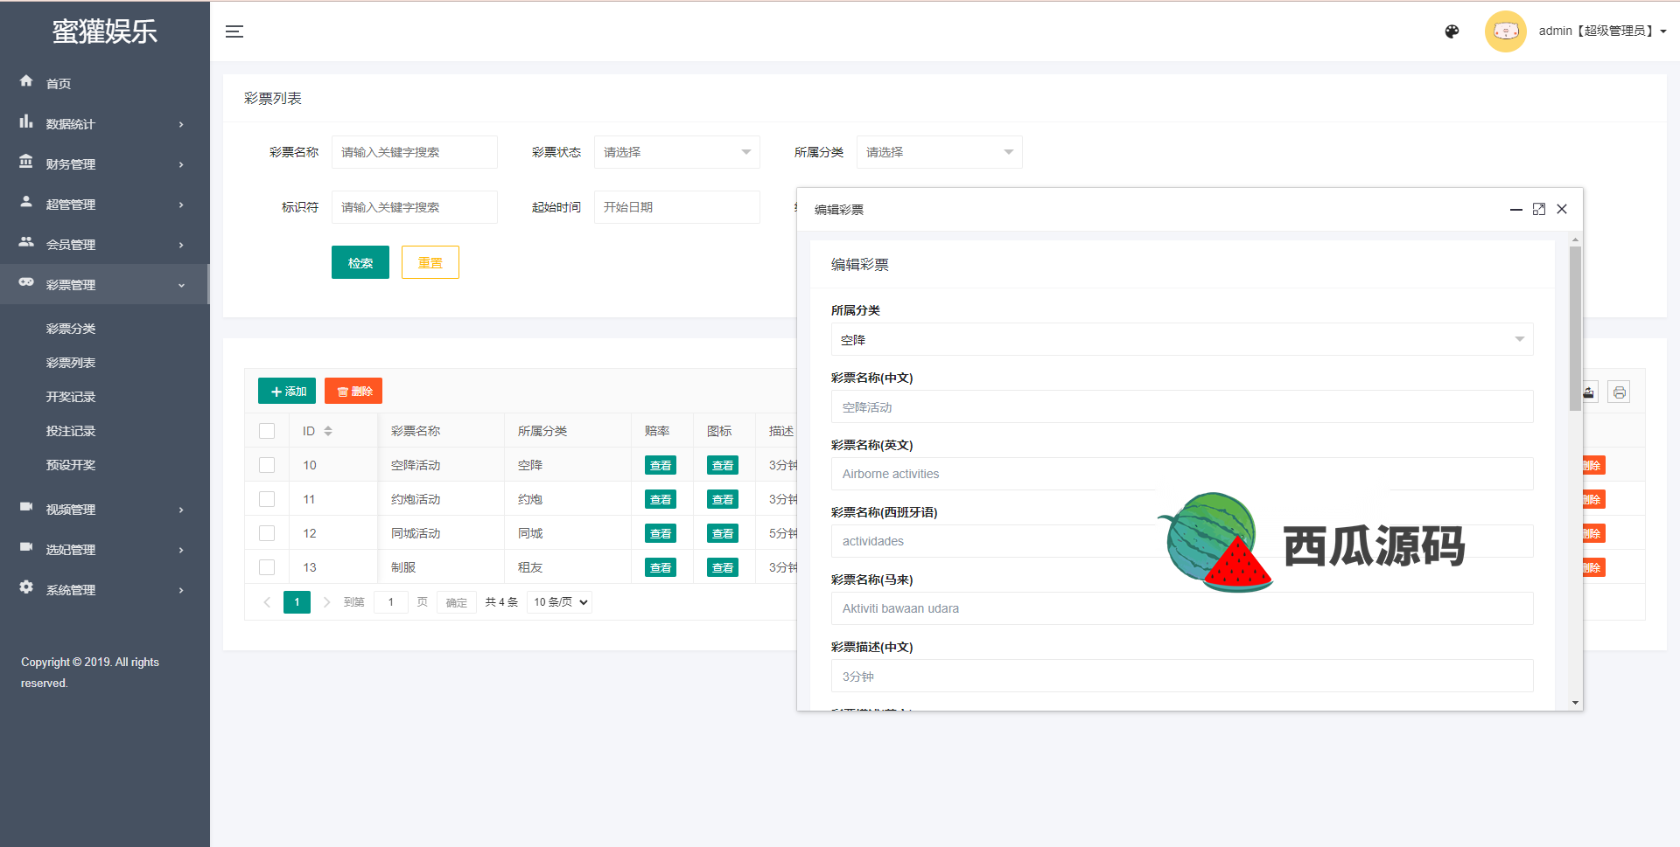Go to next page arrow in pagination
Screen dimensions: 1680x847
(326, 602)
